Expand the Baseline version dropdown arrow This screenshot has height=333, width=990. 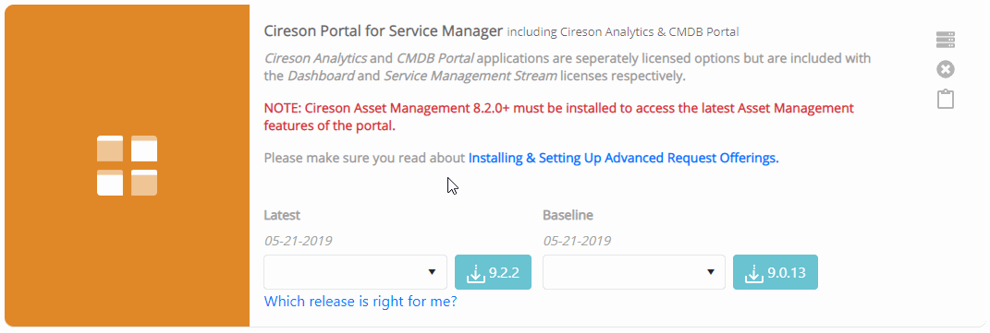click(710, 272)
